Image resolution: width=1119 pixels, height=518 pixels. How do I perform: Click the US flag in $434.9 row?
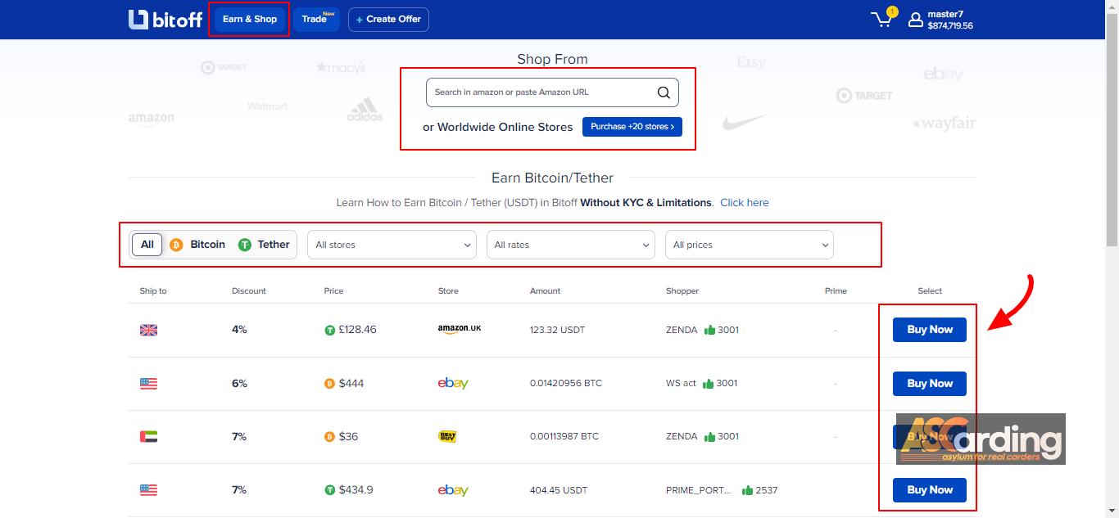click(x=148, y=490)
